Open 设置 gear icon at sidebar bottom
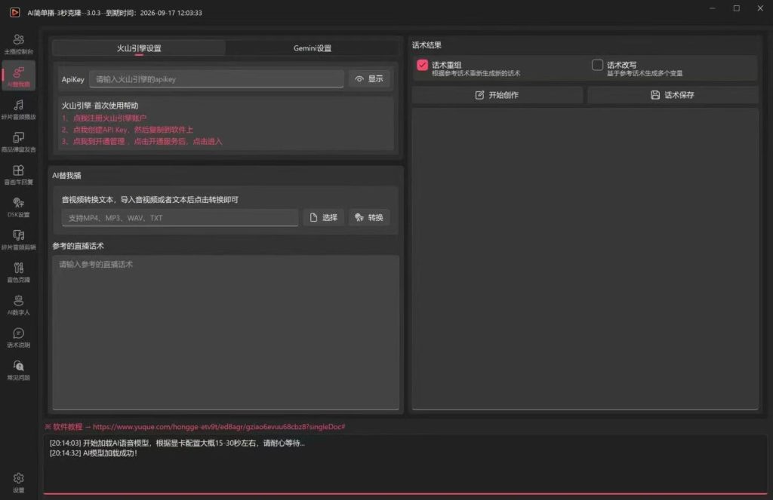This screenshot has width=773, height=500. pyautogui.click(x=18, y=482)
